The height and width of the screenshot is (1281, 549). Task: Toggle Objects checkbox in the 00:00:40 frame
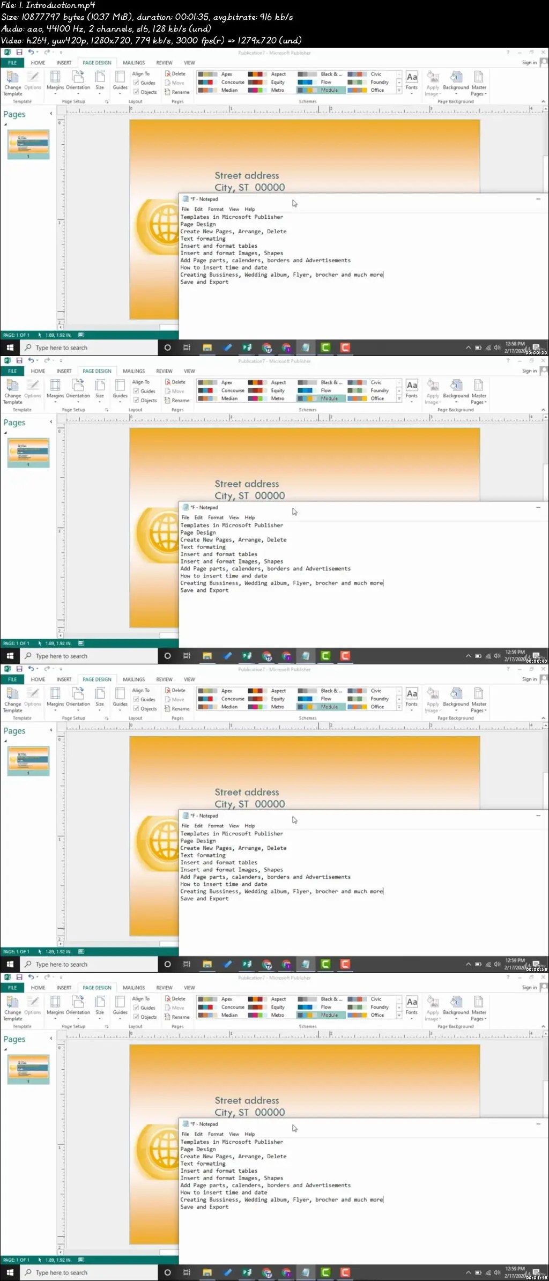pos(136,400)
